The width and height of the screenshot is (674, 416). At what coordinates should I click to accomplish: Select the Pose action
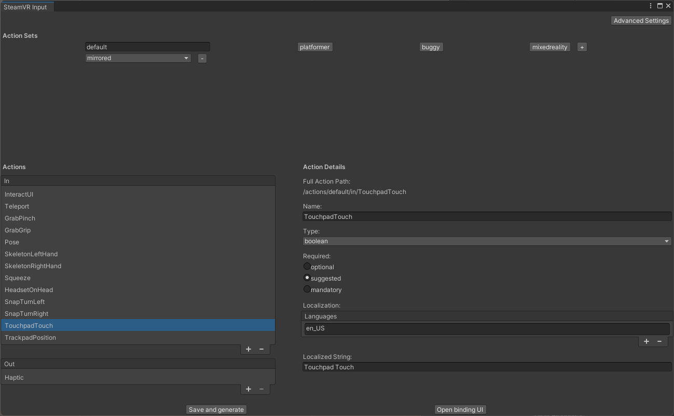[138, 242]
